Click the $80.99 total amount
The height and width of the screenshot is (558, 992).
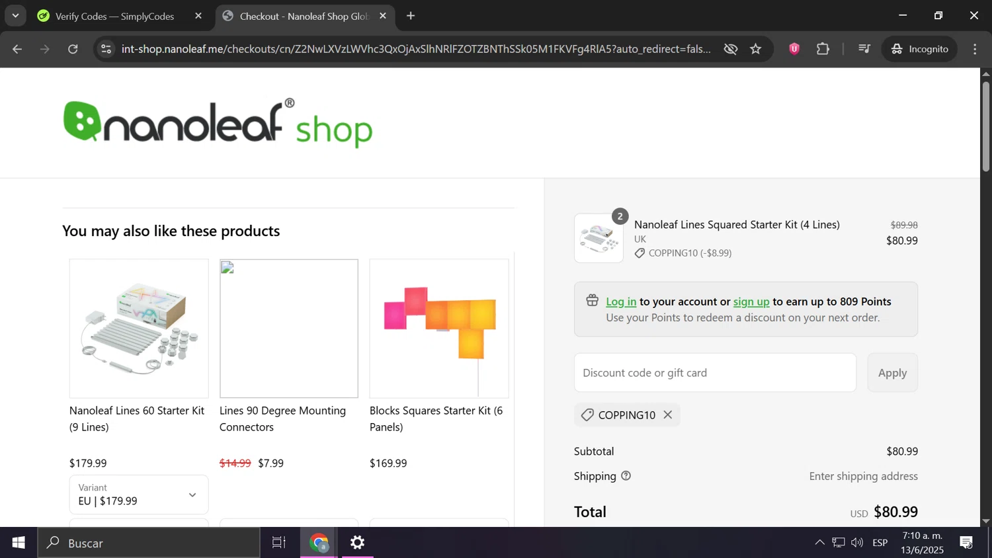[895, 512]
